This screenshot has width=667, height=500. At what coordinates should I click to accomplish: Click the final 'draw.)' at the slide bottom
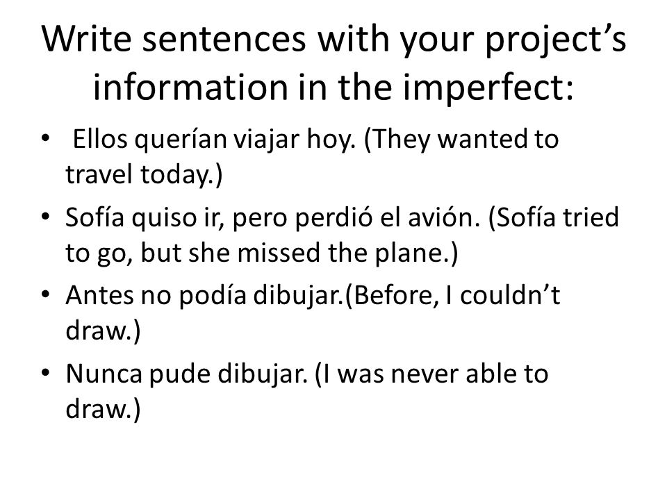[103, 410]
